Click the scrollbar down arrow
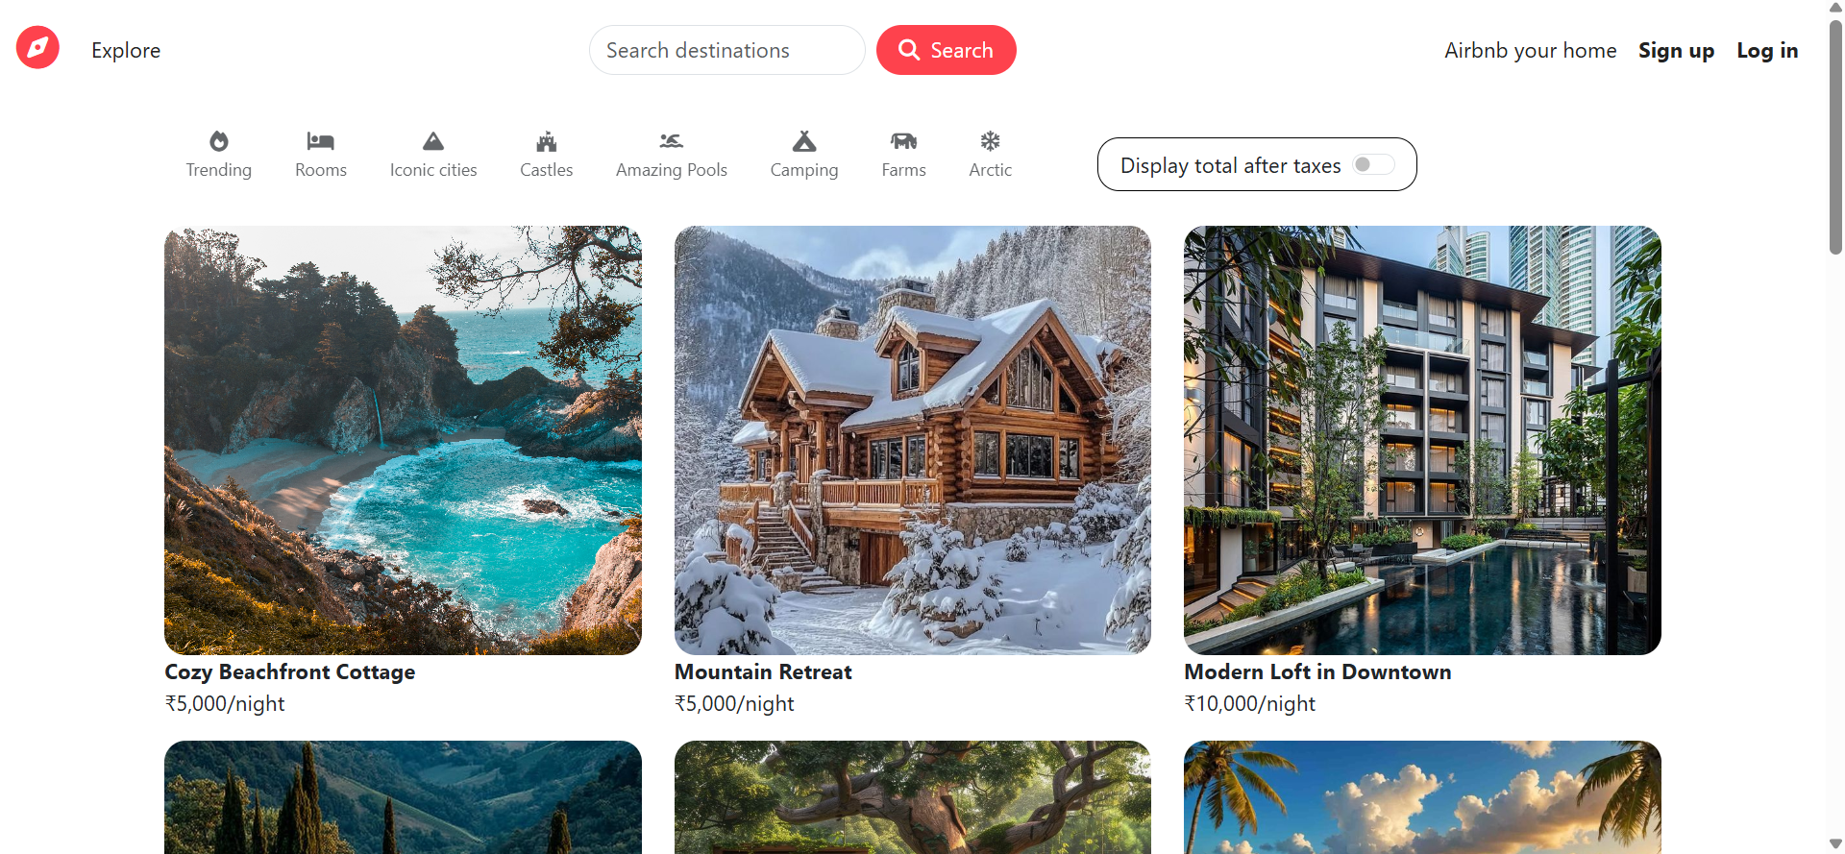This screenshot has width=1845, height=854. tap(1835, 845)
